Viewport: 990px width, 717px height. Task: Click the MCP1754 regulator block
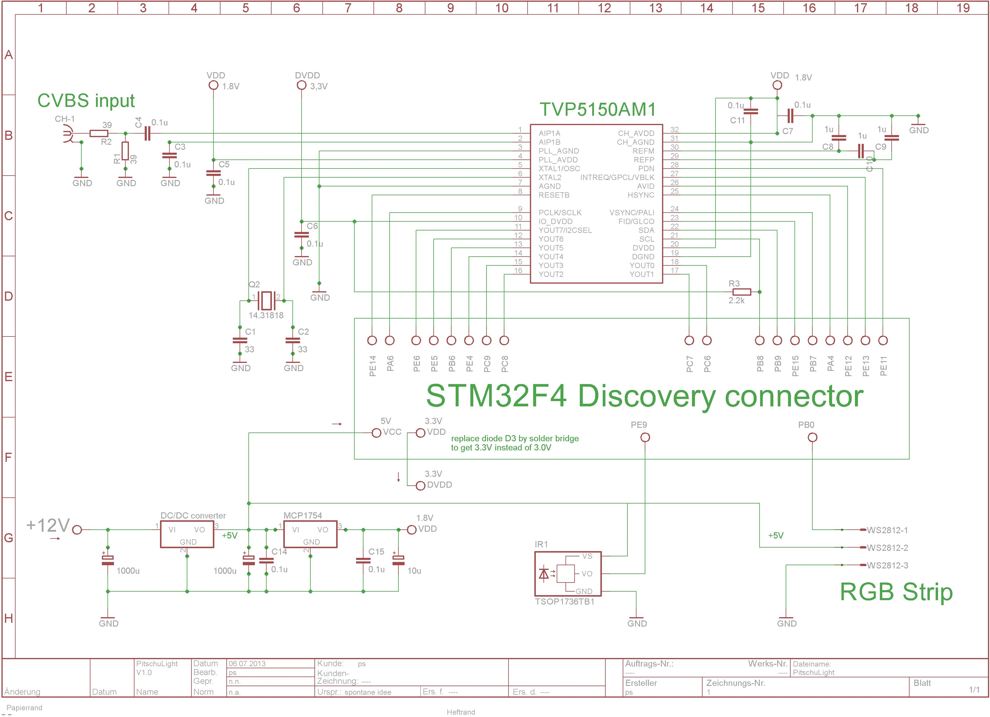[310, 534]
